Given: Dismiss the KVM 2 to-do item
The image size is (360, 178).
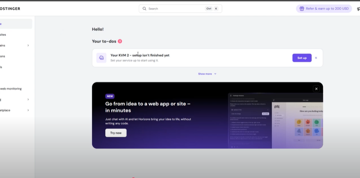Looking at the screenshot, I should [x=316, y=58].
